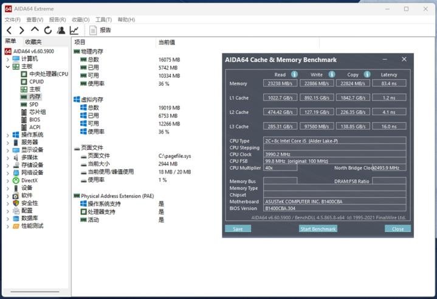
Task: Collapse the 主板 tree node
Action: coord(7,66)
